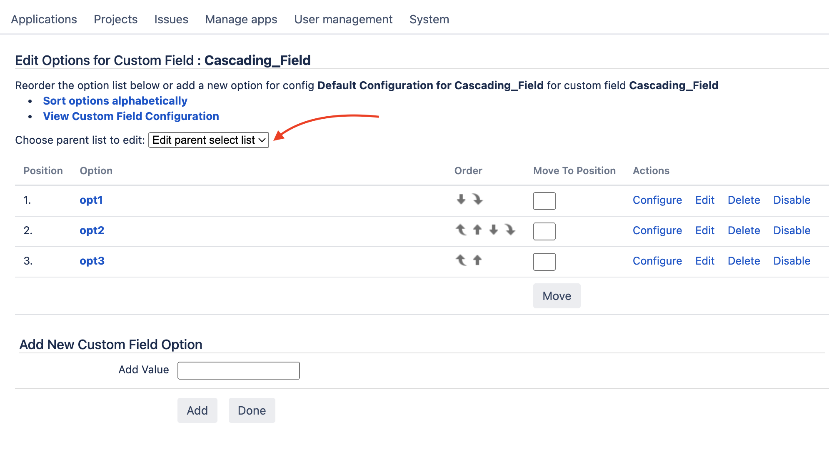Open the 'Edit parent select list' dropdown

point(208,140)
